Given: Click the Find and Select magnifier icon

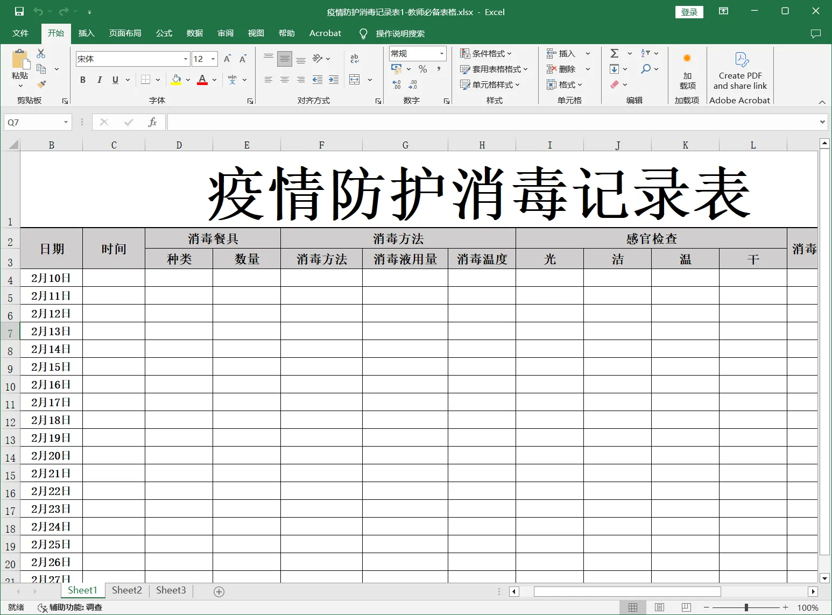Looking at the screenshot, I should [646, 69].
